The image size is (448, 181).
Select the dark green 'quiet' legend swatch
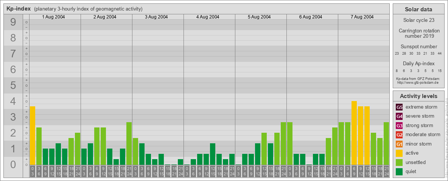(x=399, y=172)
